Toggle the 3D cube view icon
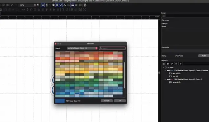This screenshot has height=122, width=209. pos(53,5)
